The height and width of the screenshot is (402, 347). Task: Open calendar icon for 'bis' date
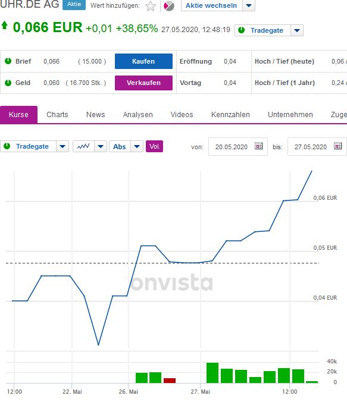[x=338, y=146]
